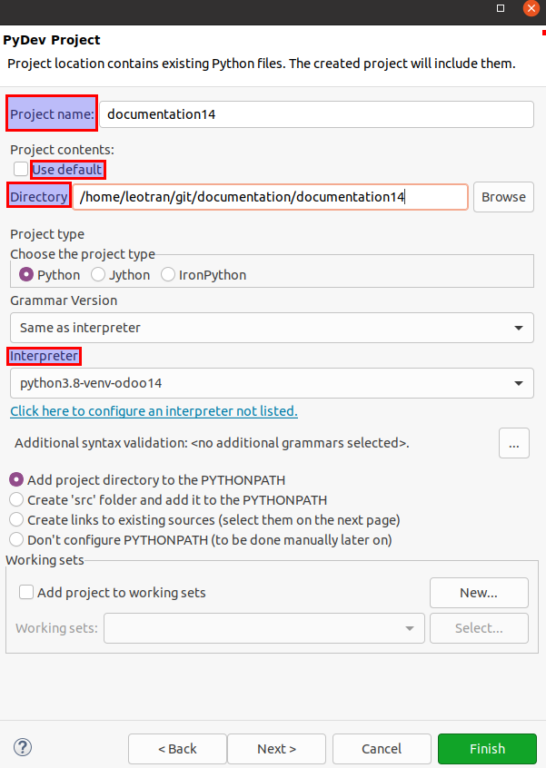This screenshot has width=546, height=768.
Task: Click the New... working set button
Action: (479, 593)
